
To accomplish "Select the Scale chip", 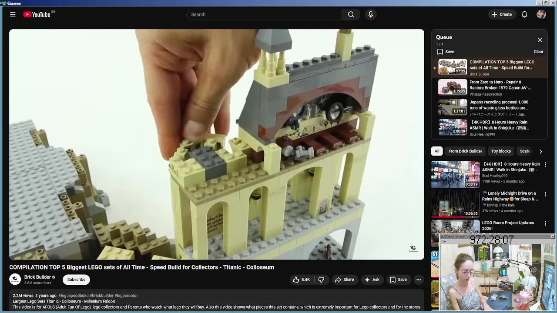I will 525,151.
